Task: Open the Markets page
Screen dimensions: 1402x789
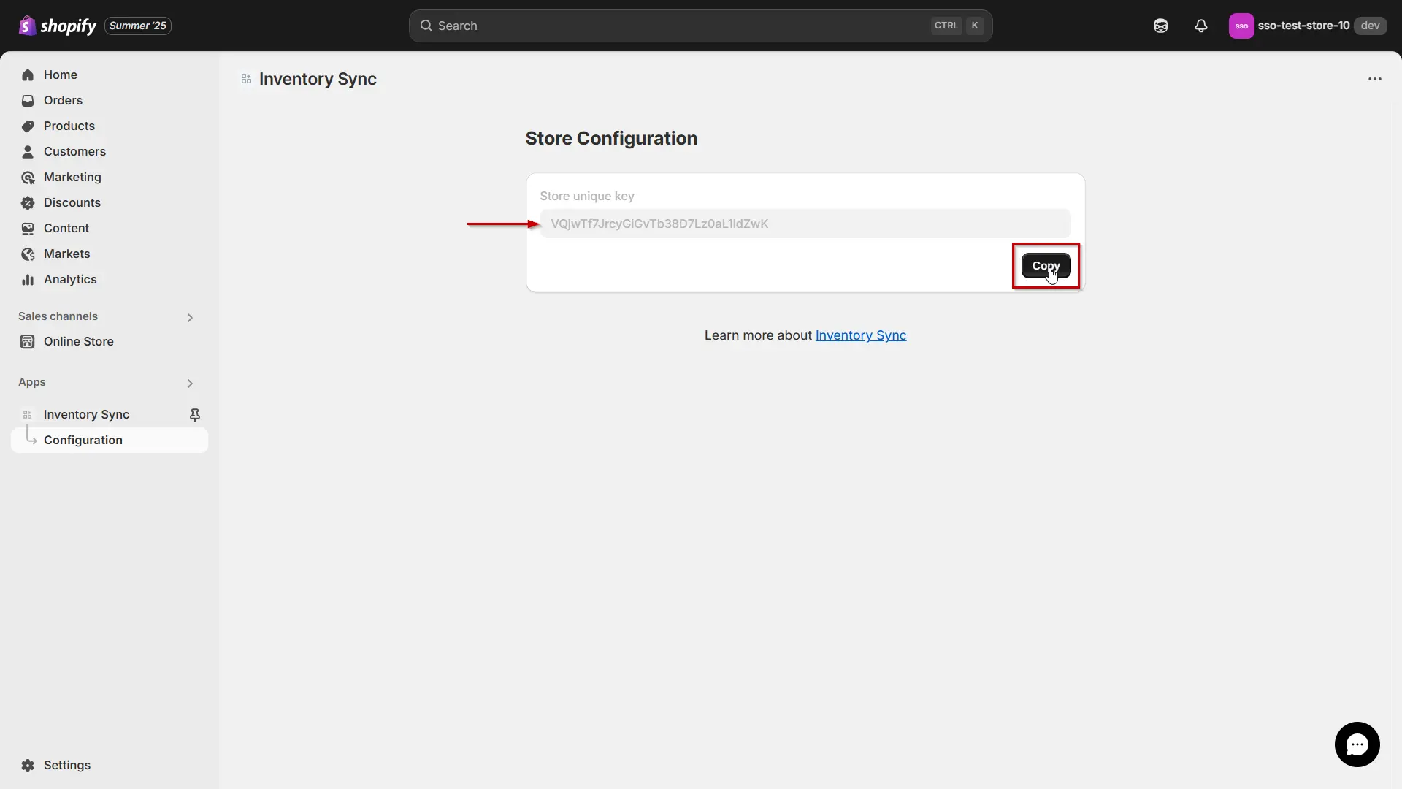Action: [67, 254]
